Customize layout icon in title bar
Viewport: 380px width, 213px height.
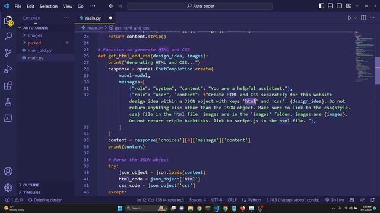click(349, 6)
